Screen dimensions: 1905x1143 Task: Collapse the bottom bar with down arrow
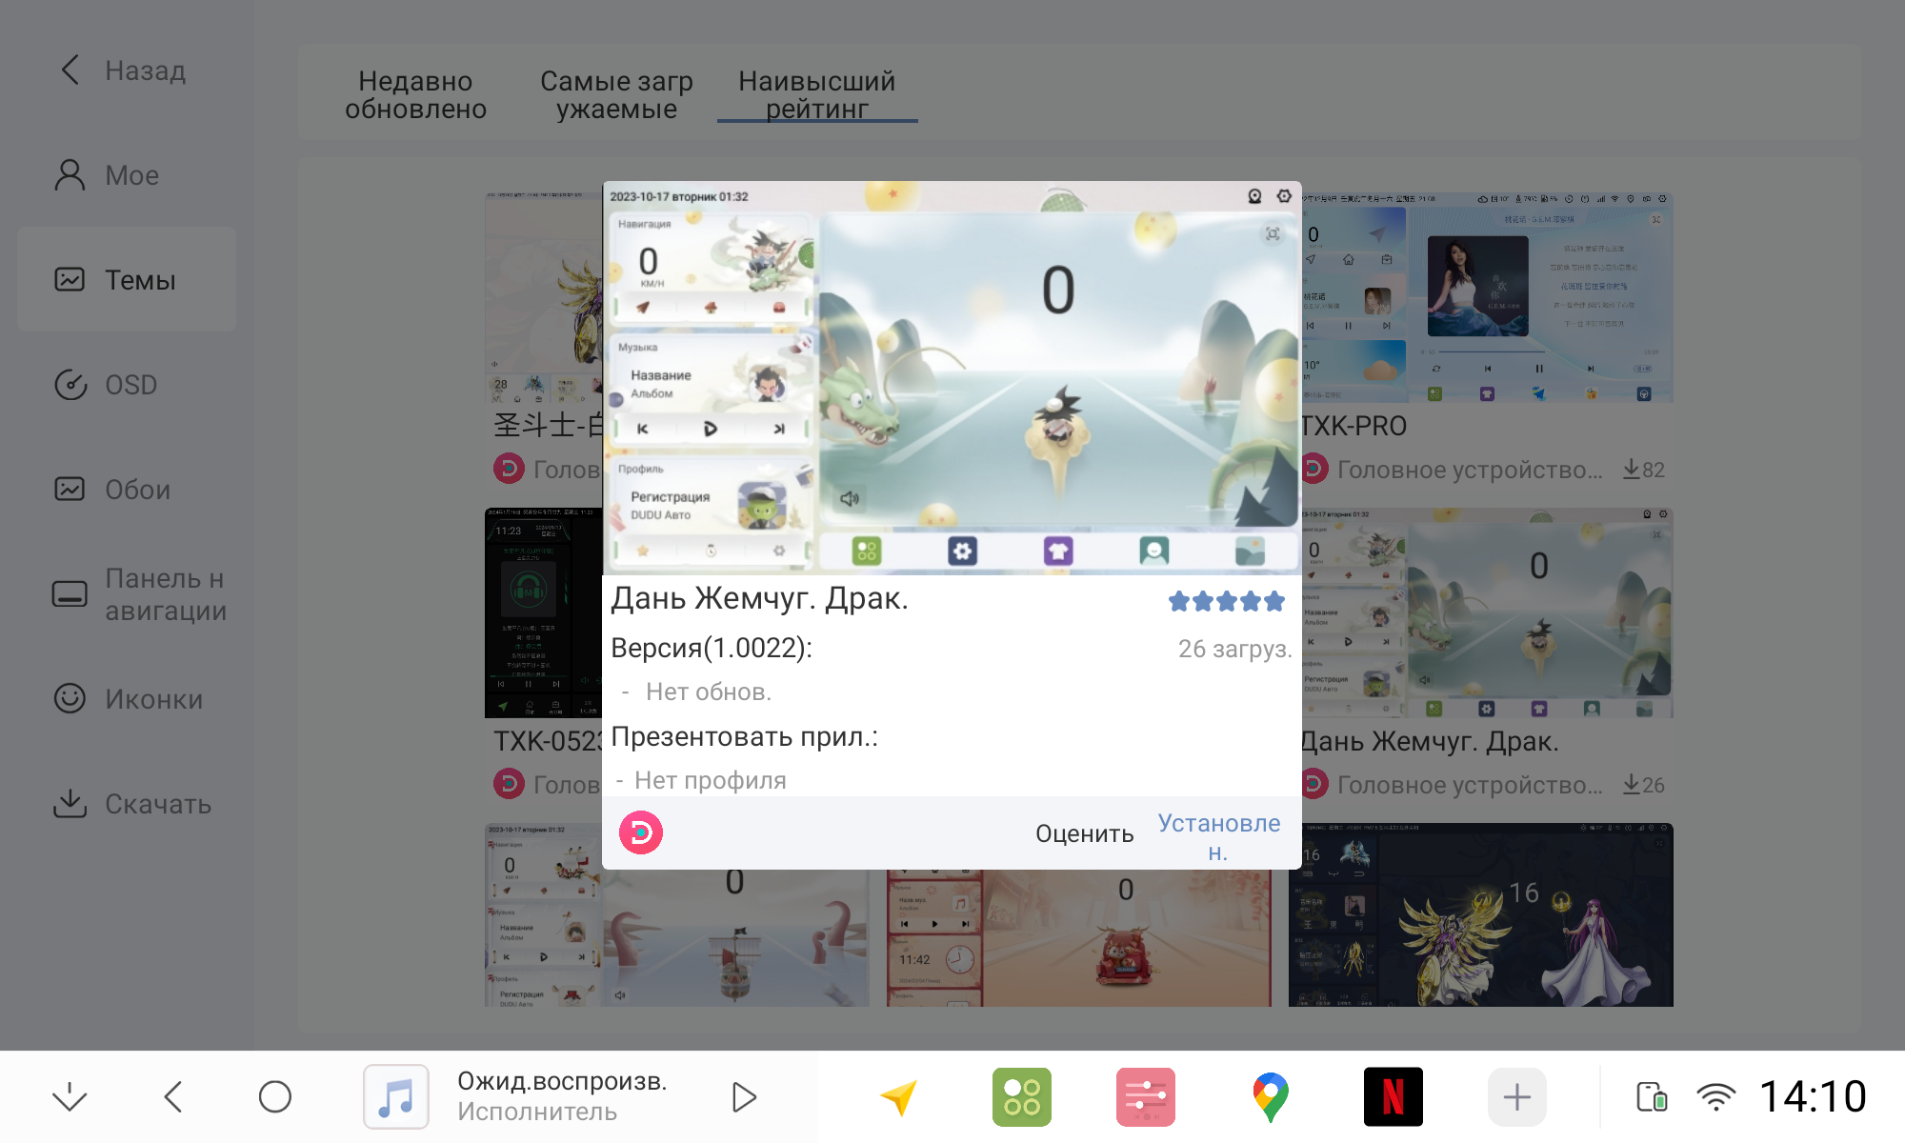pyautogui.click(x=70, y=1097)
